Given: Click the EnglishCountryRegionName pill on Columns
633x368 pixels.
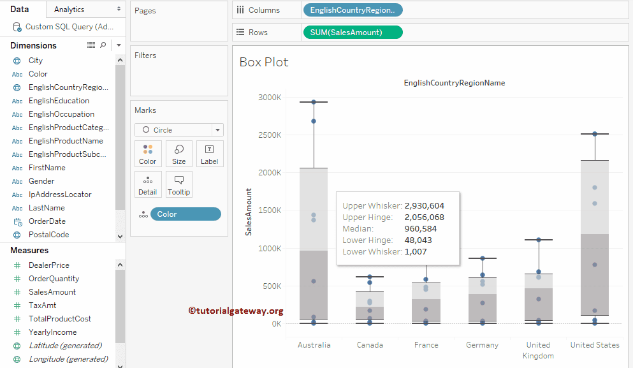Looking at the screenshot, I should pyautogui.click(x=353, y=10).
